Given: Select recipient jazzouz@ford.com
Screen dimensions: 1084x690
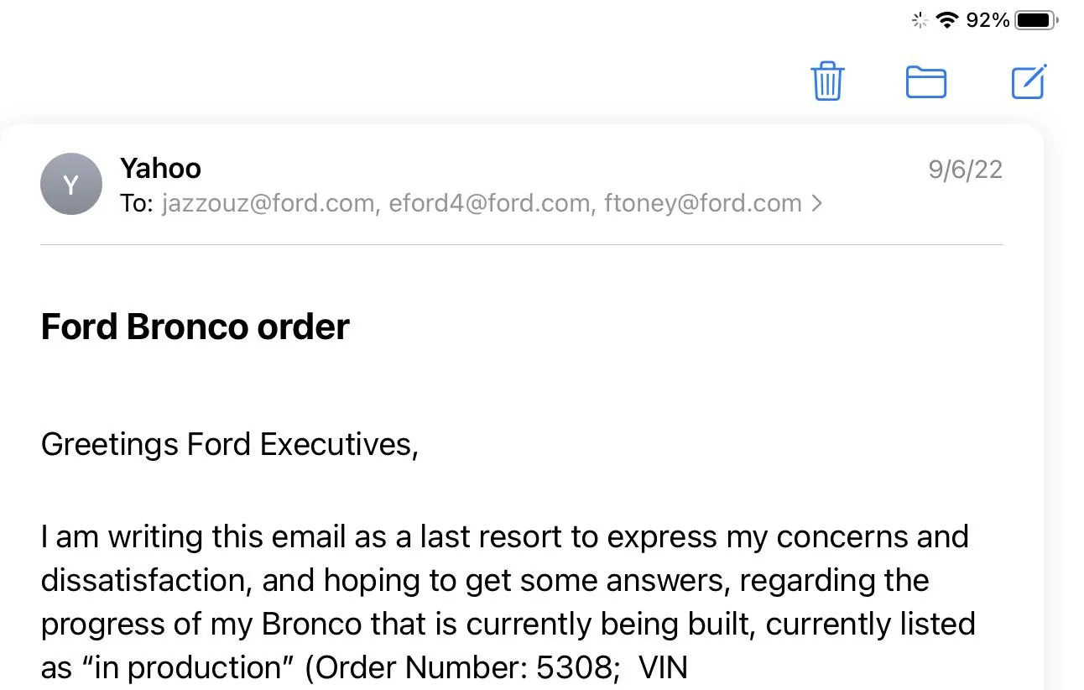Looking at the screenshot, I should point(268,203).
